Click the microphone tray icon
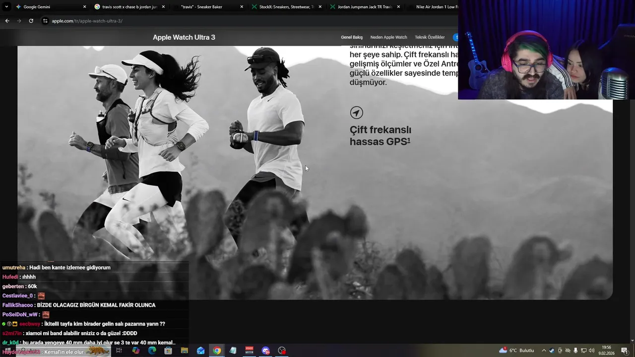635x357 pixels. point(575,351)
